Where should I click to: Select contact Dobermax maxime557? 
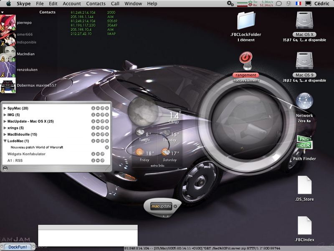click(37, 85)
